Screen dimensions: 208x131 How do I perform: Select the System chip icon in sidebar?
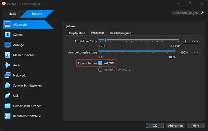pyautogui.click(x=7, y=35)
